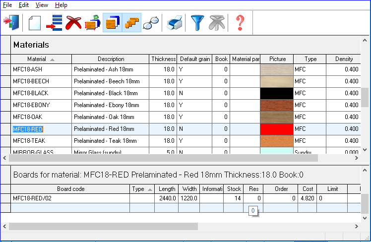Click the eyeglasses view icon
The width and height of the screenshot is (371, 242).
151,23
